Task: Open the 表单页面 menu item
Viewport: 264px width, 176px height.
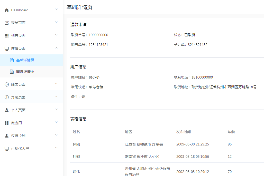Action: [31, 23]
